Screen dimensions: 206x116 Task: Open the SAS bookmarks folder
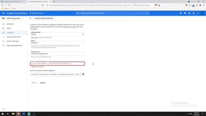coord(13,9)
